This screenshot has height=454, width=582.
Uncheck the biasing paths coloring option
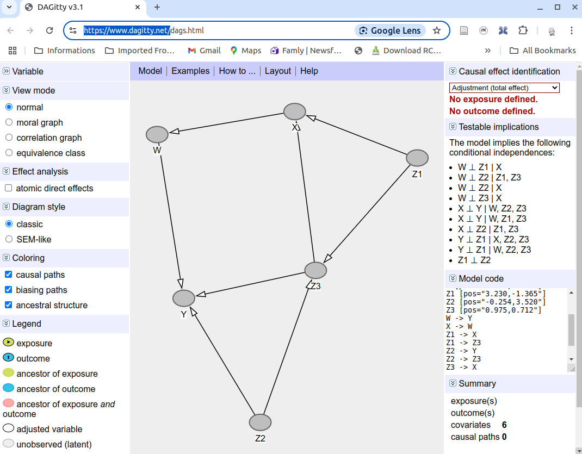(9, 290)
